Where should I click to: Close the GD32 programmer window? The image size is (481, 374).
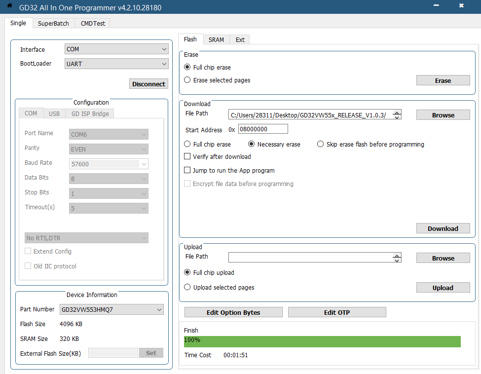click(461, 5)
